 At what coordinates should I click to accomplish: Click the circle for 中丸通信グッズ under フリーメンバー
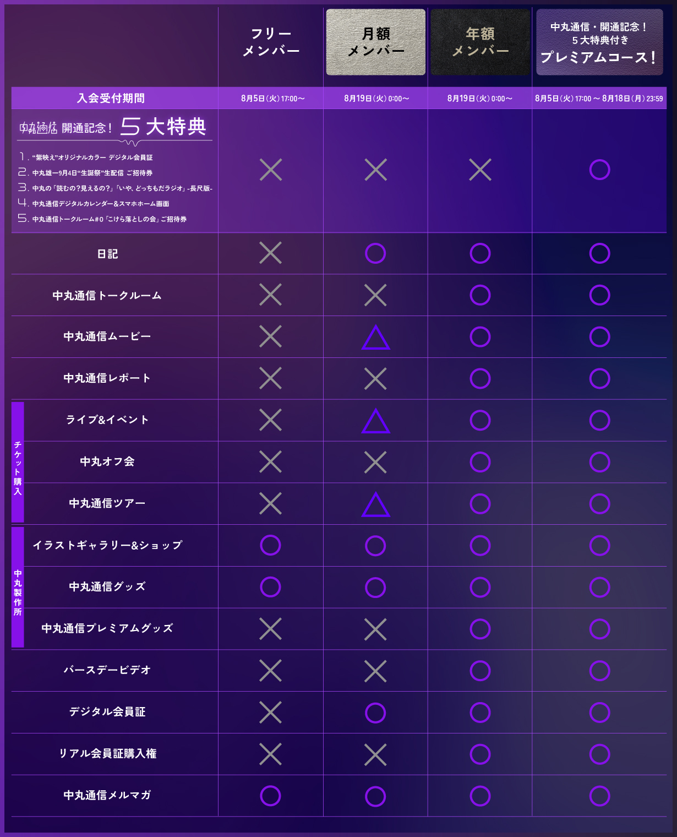(x=270, y=587)
